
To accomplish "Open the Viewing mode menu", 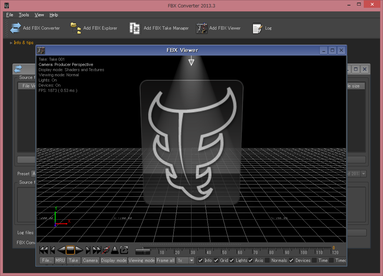I will (x=141, y=260).
